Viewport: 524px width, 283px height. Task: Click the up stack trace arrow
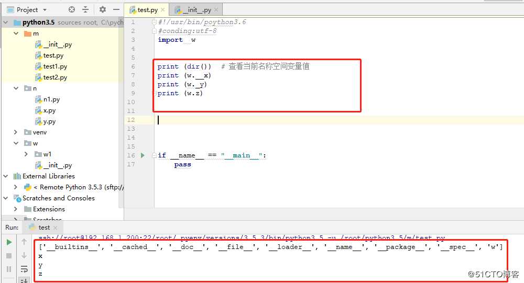(24, 242)
